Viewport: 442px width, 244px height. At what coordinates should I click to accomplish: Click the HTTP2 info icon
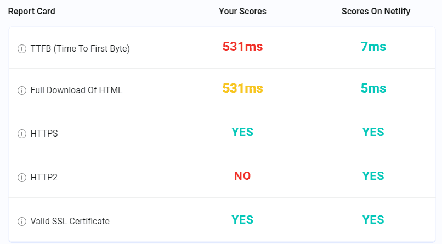tap(22, 178)
